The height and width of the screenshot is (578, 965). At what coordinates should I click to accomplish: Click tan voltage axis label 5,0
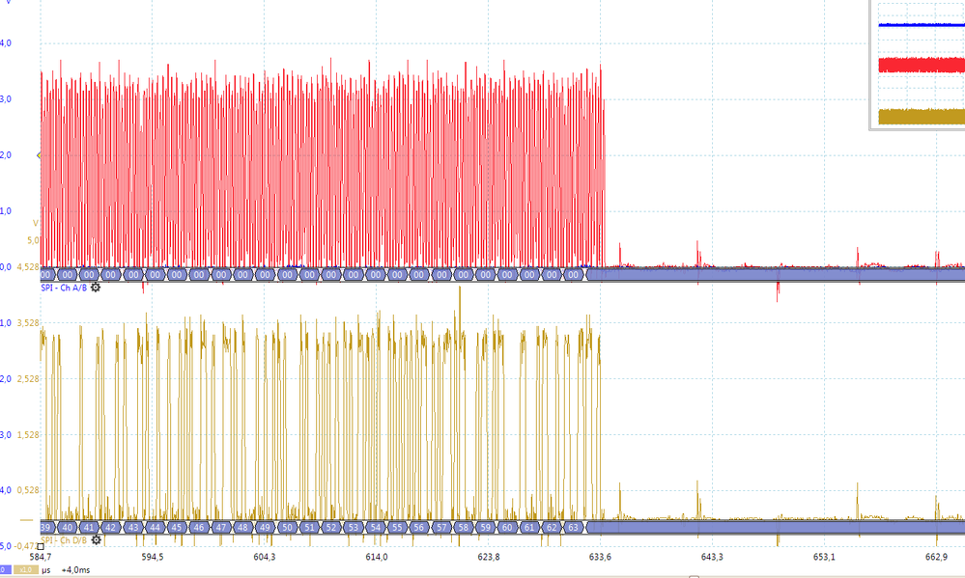[x=33, y=240]
